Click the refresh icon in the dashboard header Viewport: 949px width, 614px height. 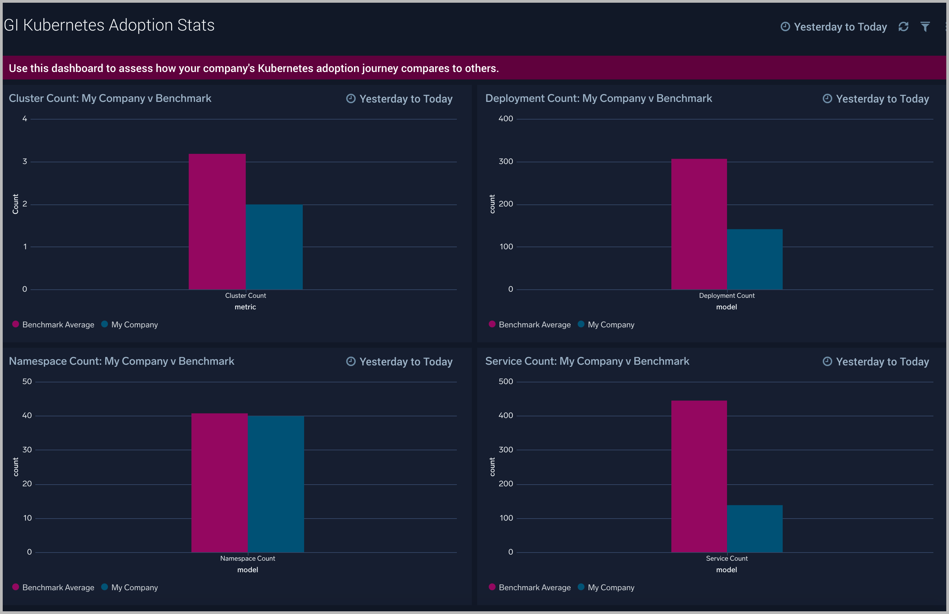click(x=904, y=26)
